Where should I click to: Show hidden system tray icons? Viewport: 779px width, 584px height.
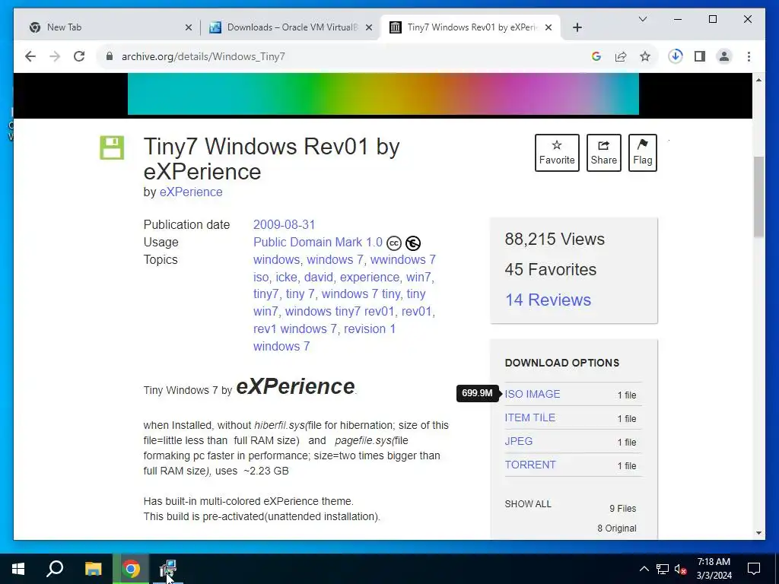click(644, 569)
